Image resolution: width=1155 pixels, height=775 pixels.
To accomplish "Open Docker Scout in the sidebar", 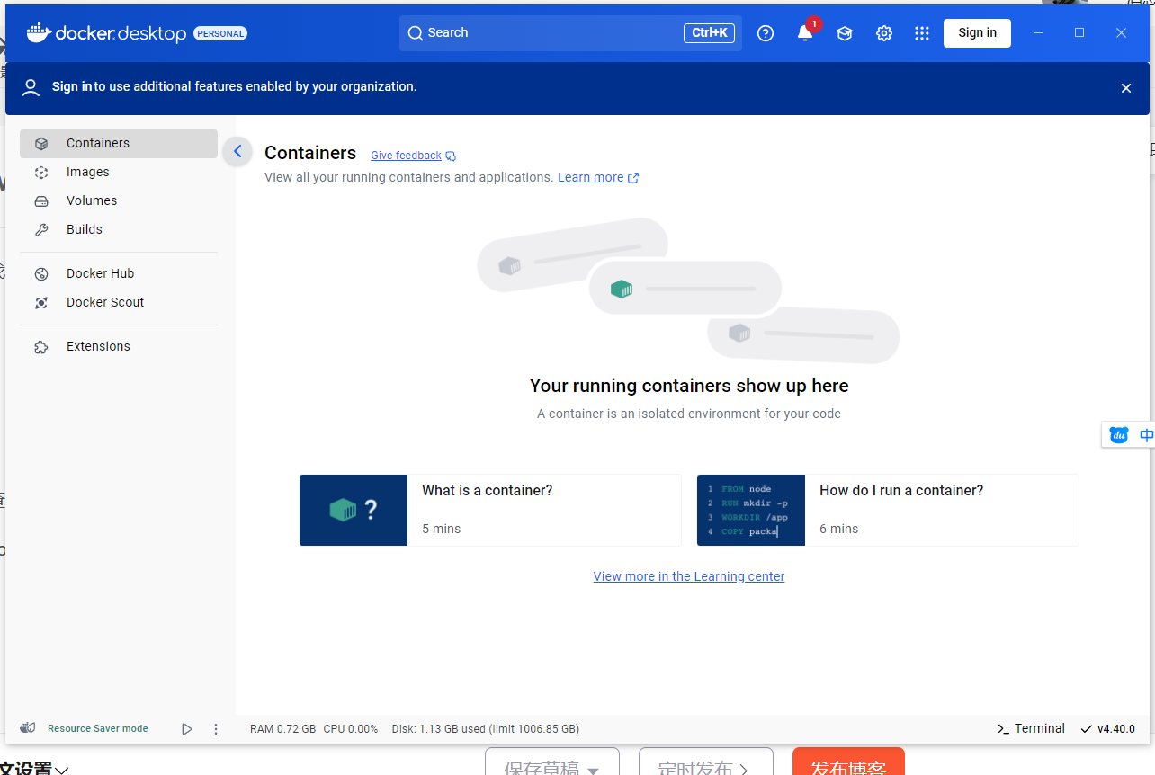I will pyautogui.click(x=119, y=303).
